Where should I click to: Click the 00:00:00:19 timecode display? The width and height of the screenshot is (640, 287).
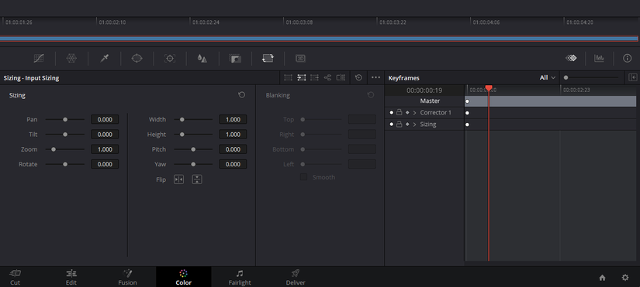pyautogui.click(x=424, y=91)
